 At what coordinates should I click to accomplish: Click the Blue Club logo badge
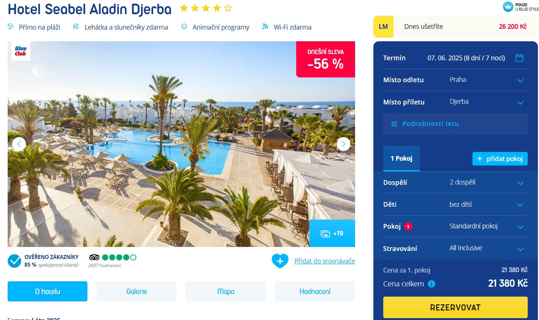(21, 51)
